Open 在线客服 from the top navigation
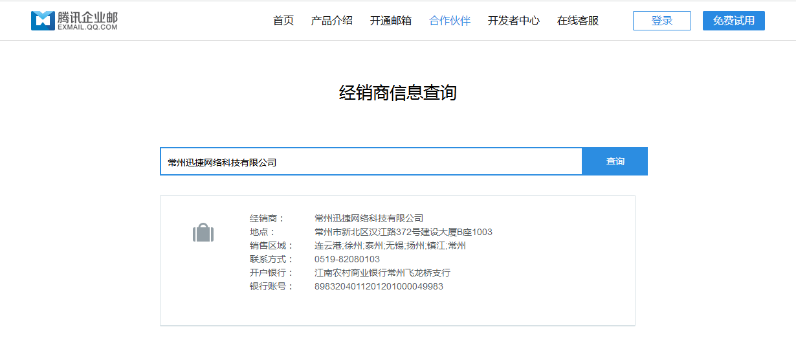The image size is (796, 351). (x=578, y=21)
